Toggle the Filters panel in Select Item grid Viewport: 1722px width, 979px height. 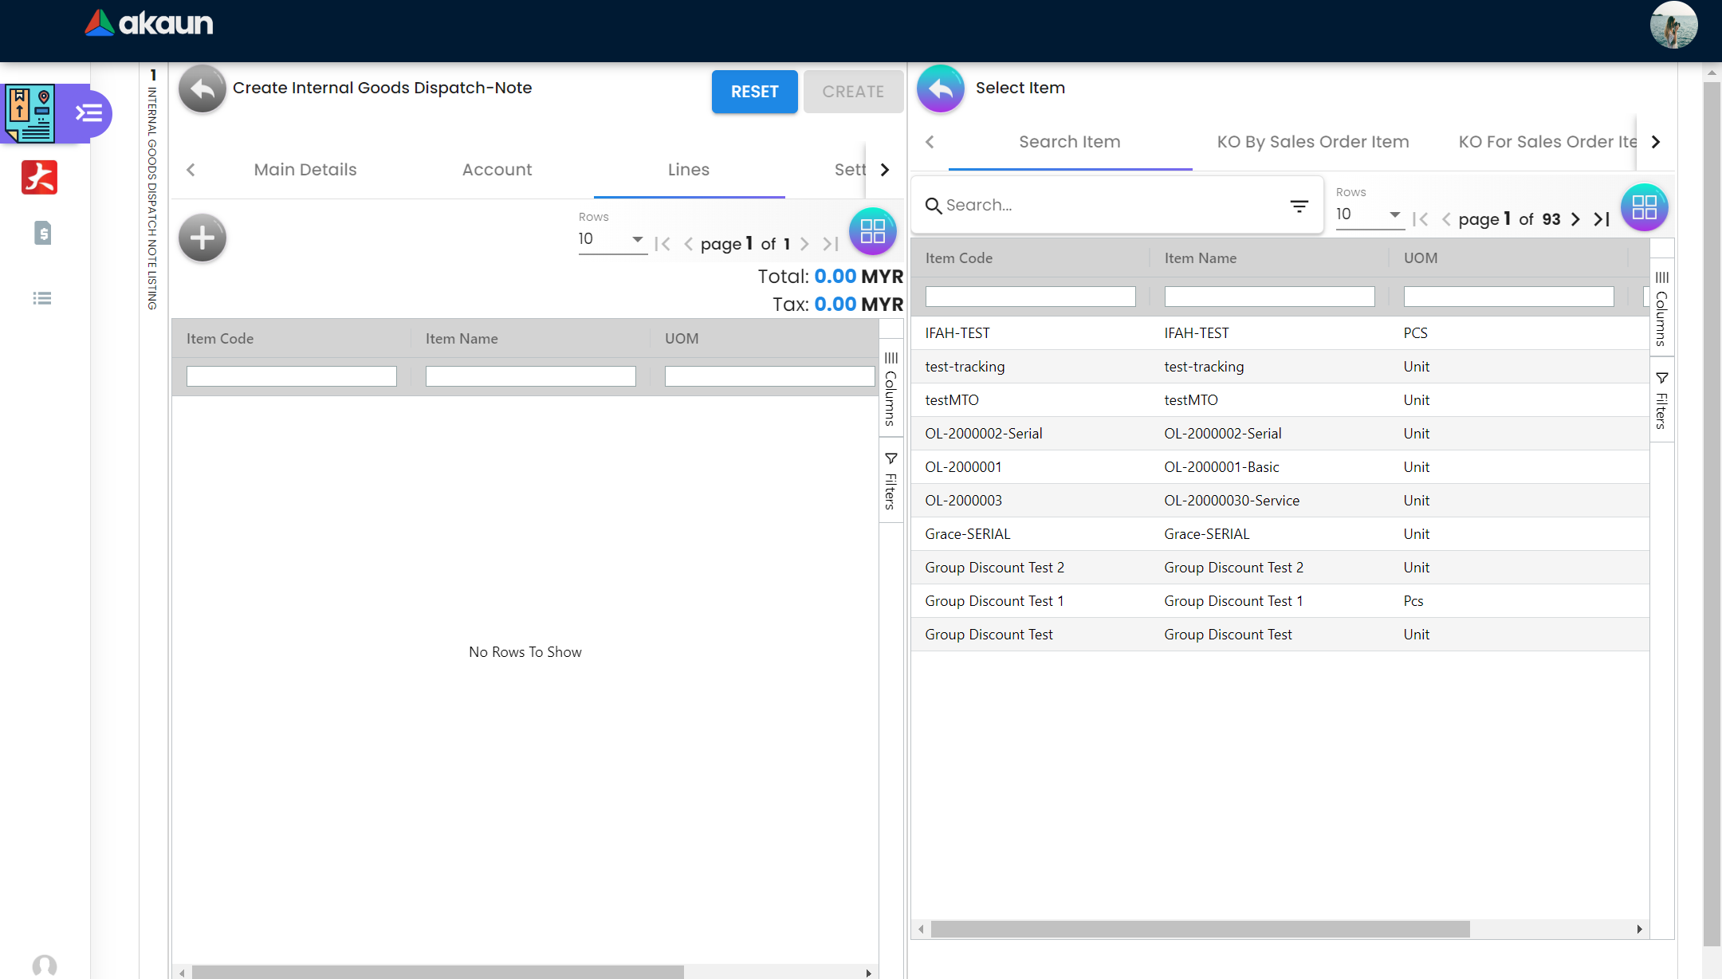point(1661,400)
